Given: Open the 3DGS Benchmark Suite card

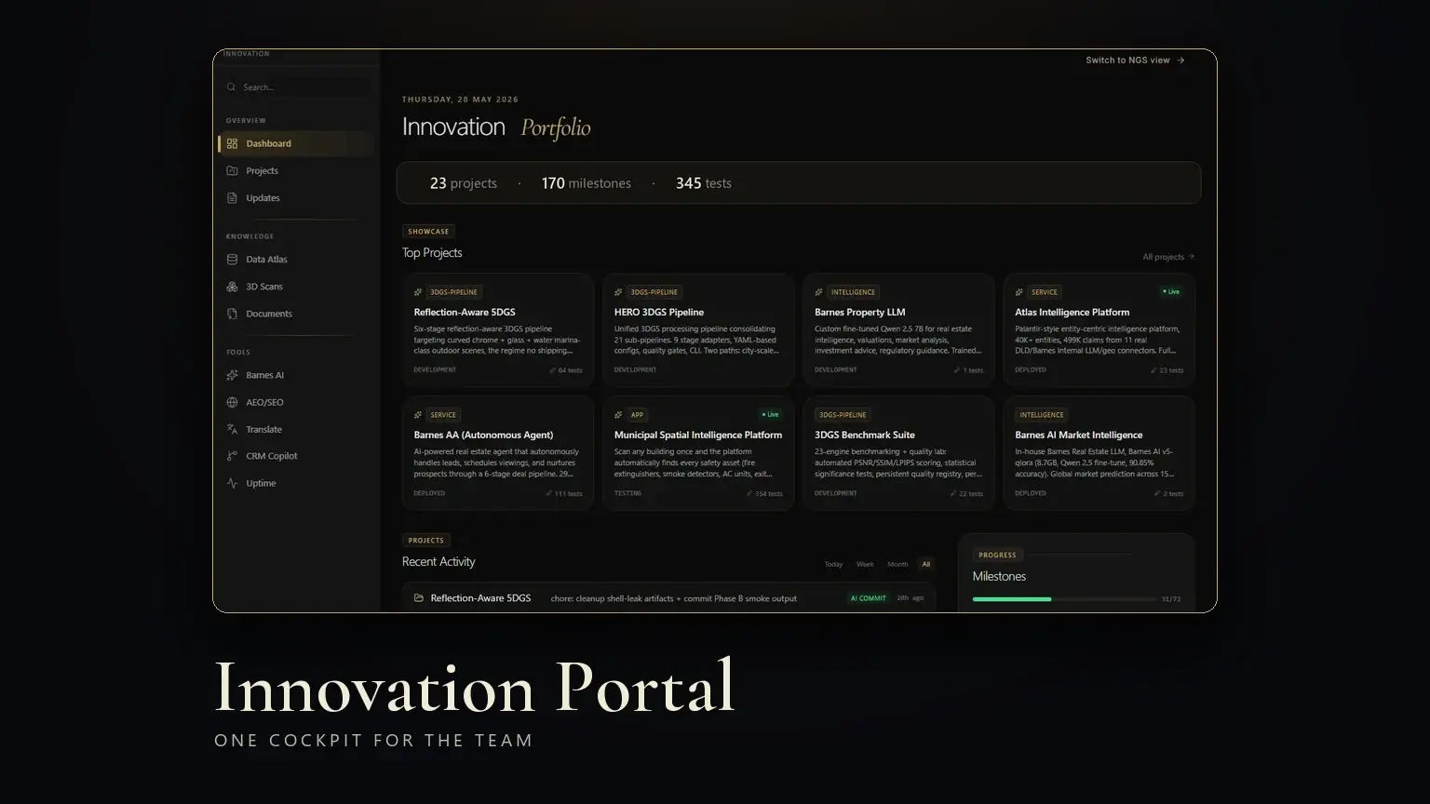Looking at the screenshot, I should click(x=898, y=453).
